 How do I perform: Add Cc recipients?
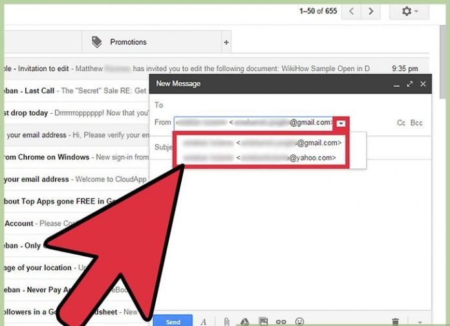(x=401, y=122)
